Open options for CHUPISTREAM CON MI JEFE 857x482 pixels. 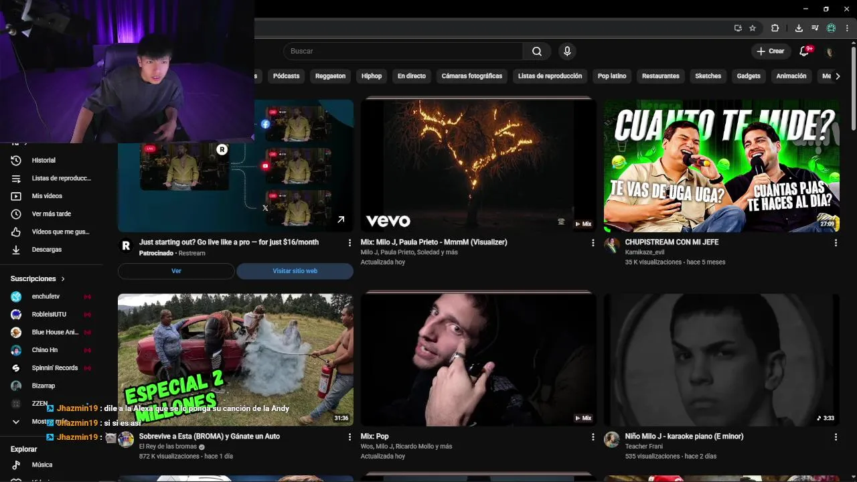[836, 243]
